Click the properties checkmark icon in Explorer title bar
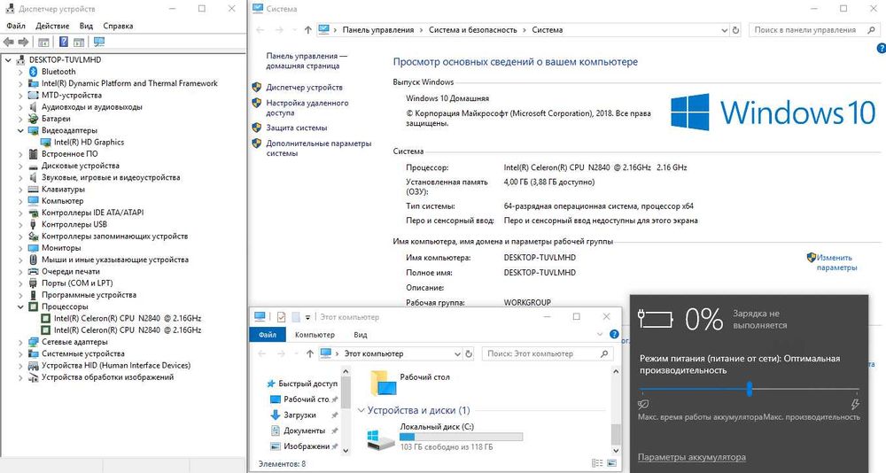The width and height of the screenshot is (886, 473). coord(281,317)
